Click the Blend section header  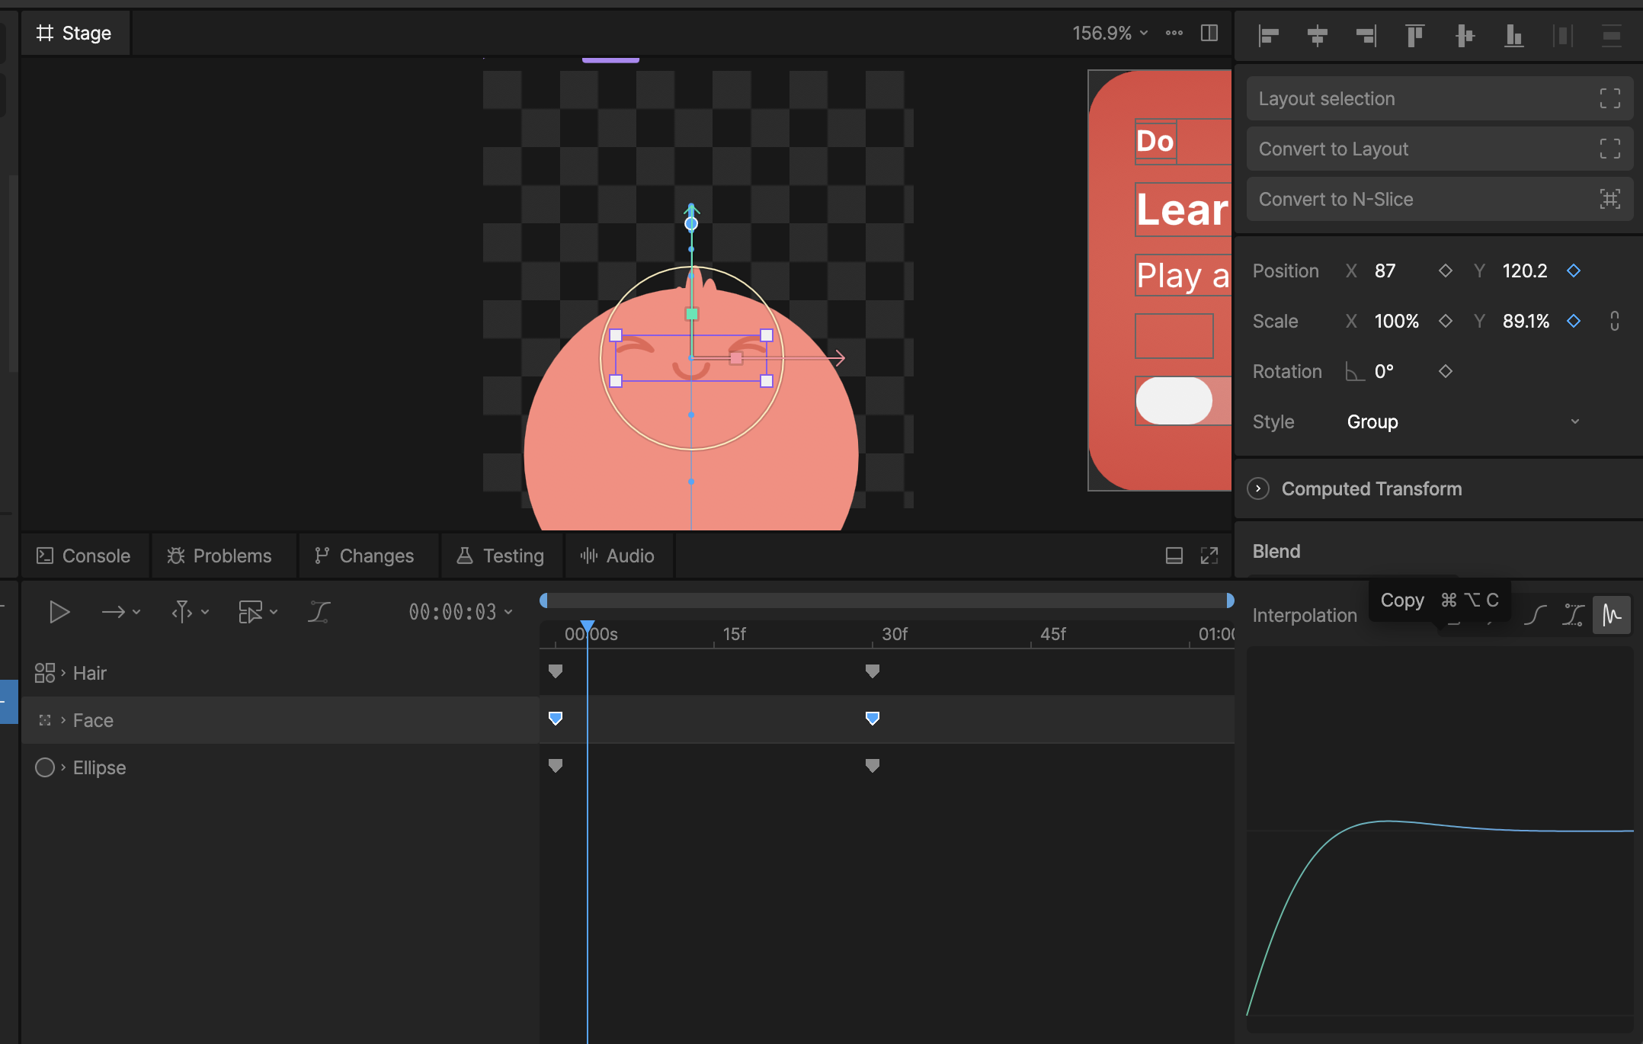coord(1276,551)
